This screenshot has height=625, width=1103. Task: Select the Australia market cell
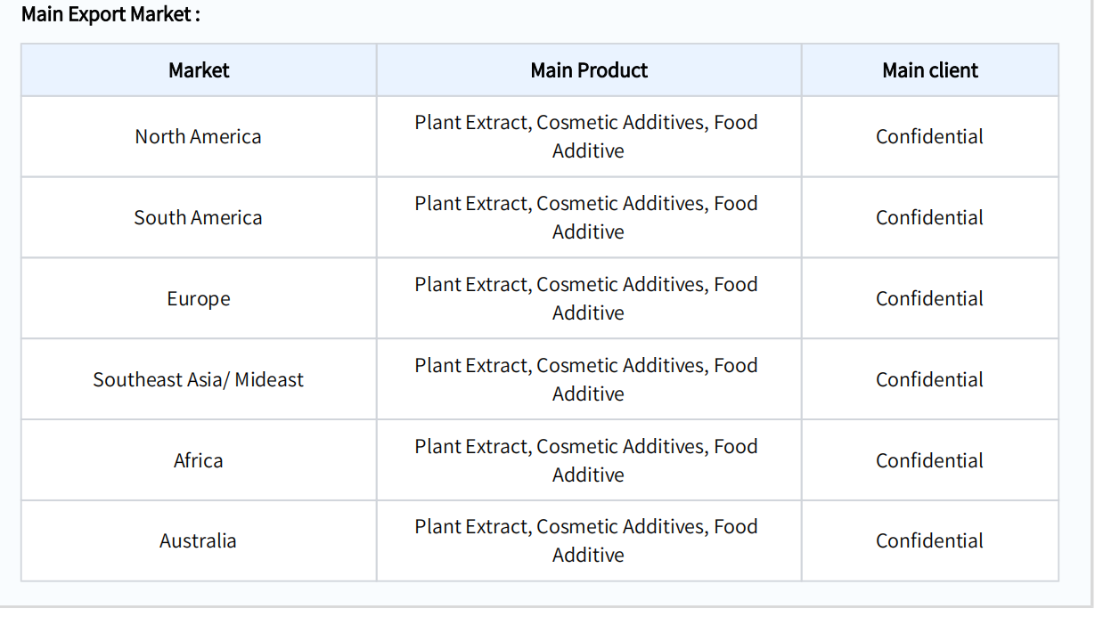199,541
